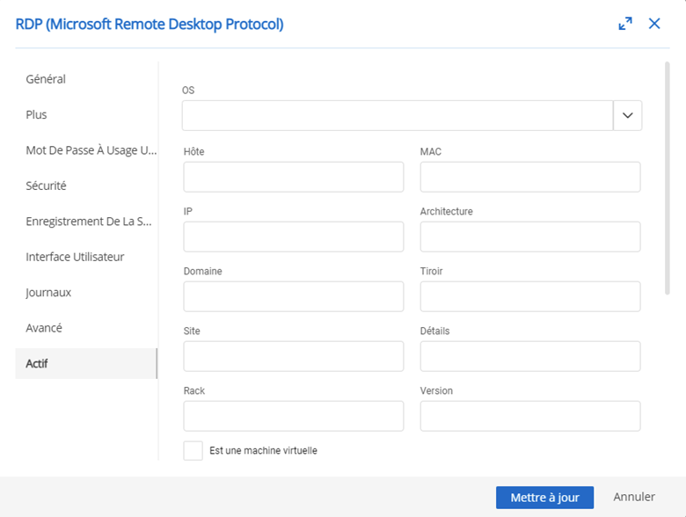
Task: Click the Mettre à jour button
Action: tap(544, 498)
